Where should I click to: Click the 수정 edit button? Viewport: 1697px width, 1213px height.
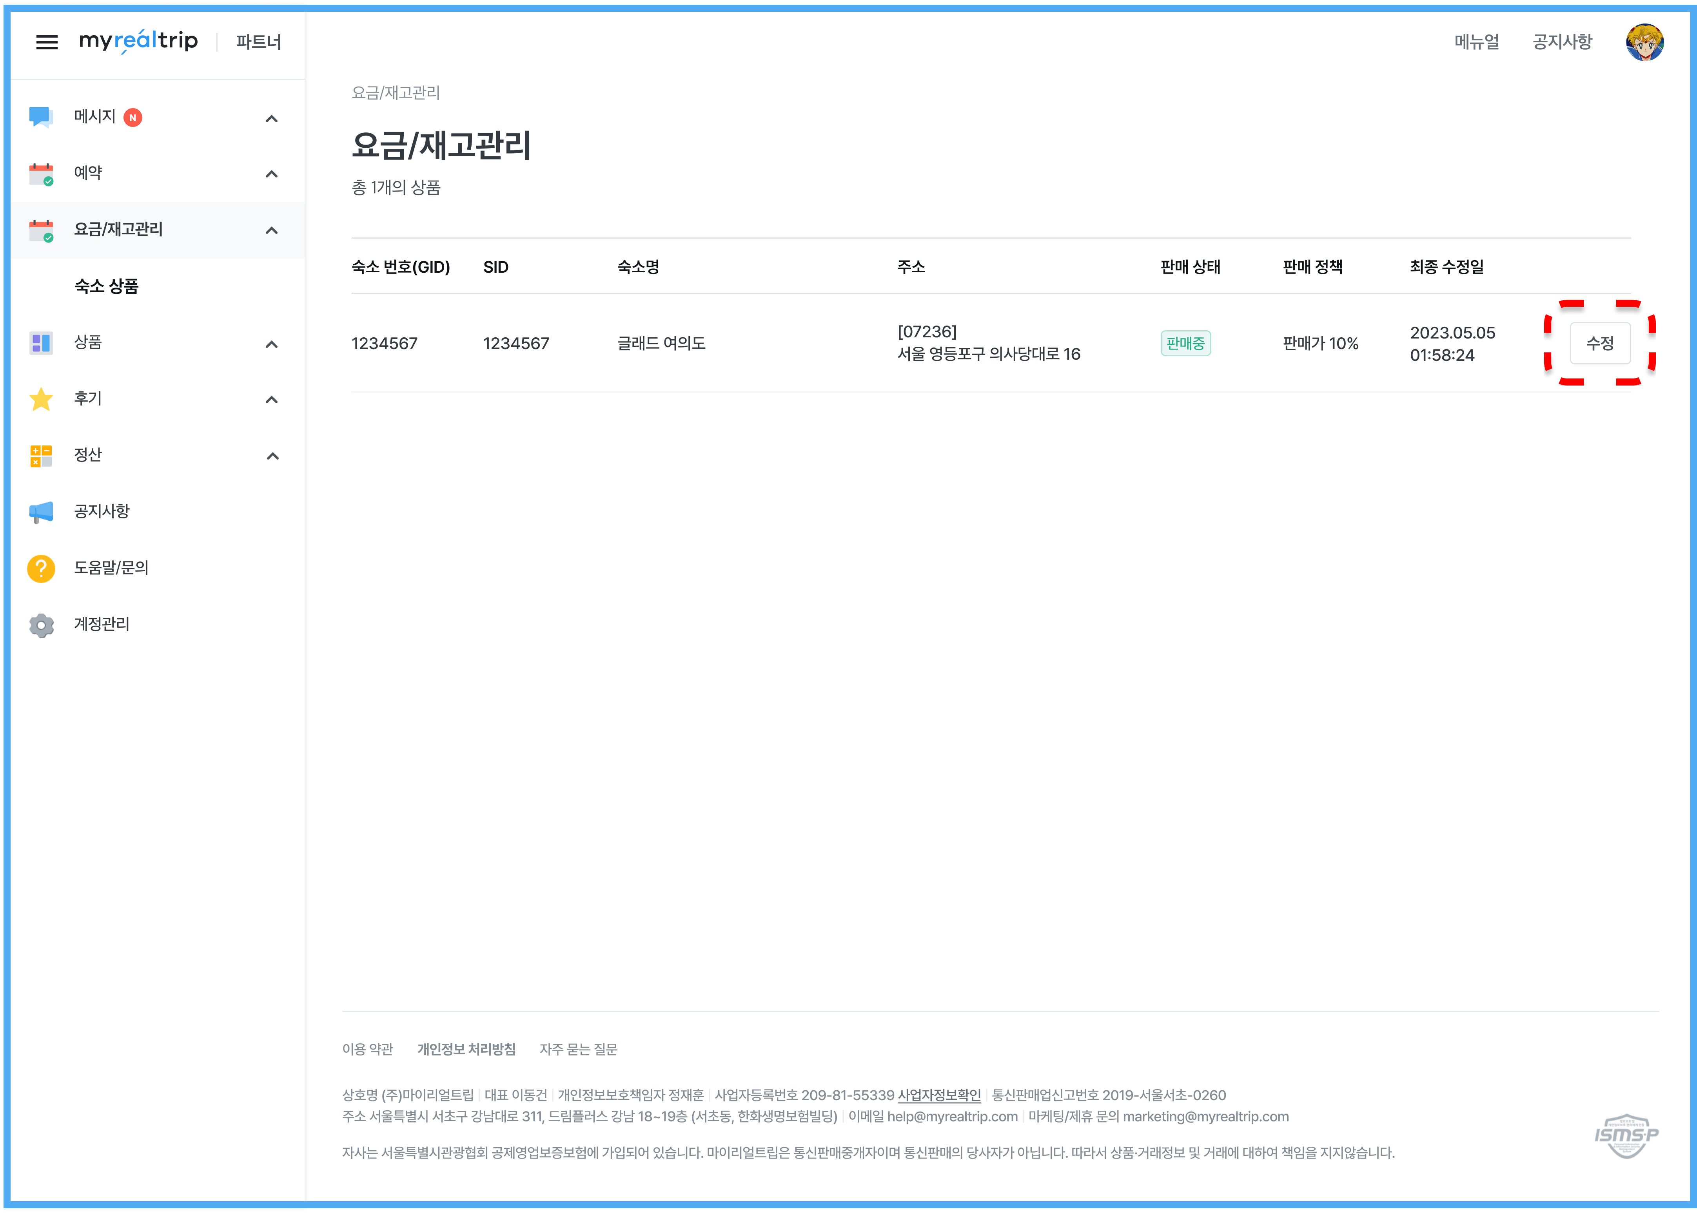(1599, 343)
